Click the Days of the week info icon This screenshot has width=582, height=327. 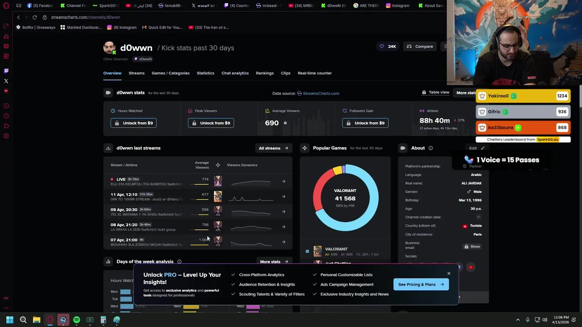(x=179, y=262)
